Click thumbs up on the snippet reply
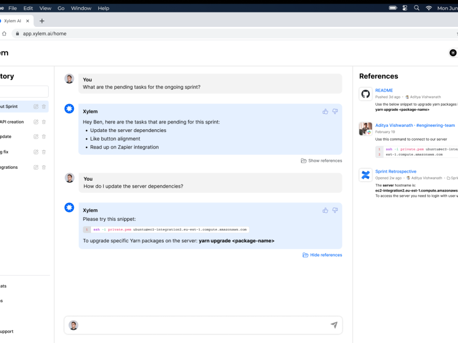 [325, 210]
